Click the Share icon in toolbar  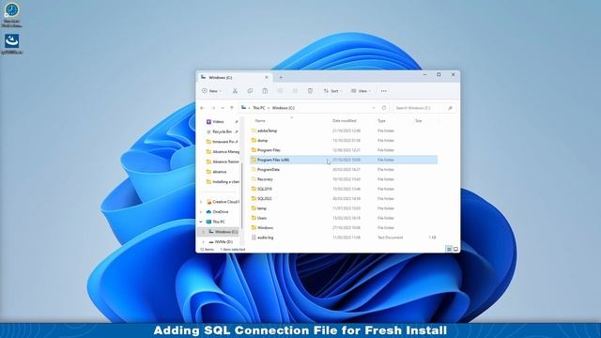295,91
